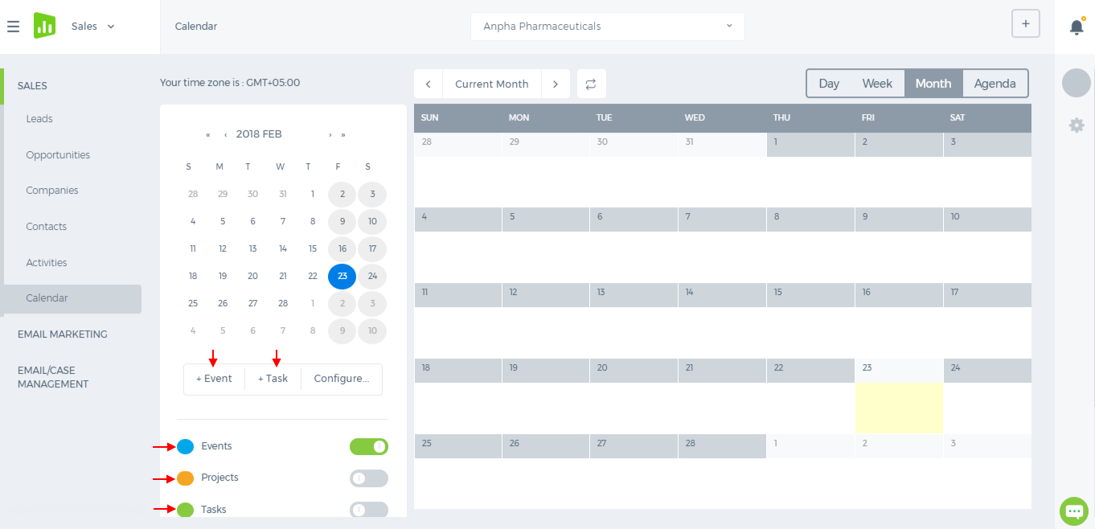Expand the Email Marketing section
The image size is (1095, 529).
pos(63,334)
